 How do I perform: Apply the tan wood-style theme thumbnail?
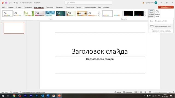(82, 13)
